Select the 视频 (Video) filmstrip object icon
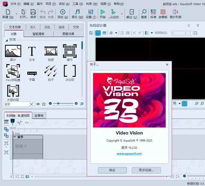This screenshot has height=186, width=205. [51, 51]
